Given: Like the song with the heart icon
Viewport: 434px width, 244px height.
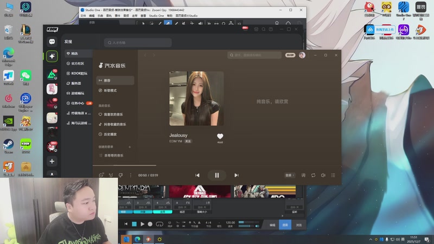Looking at the screenshot, I should coord(220,136).
